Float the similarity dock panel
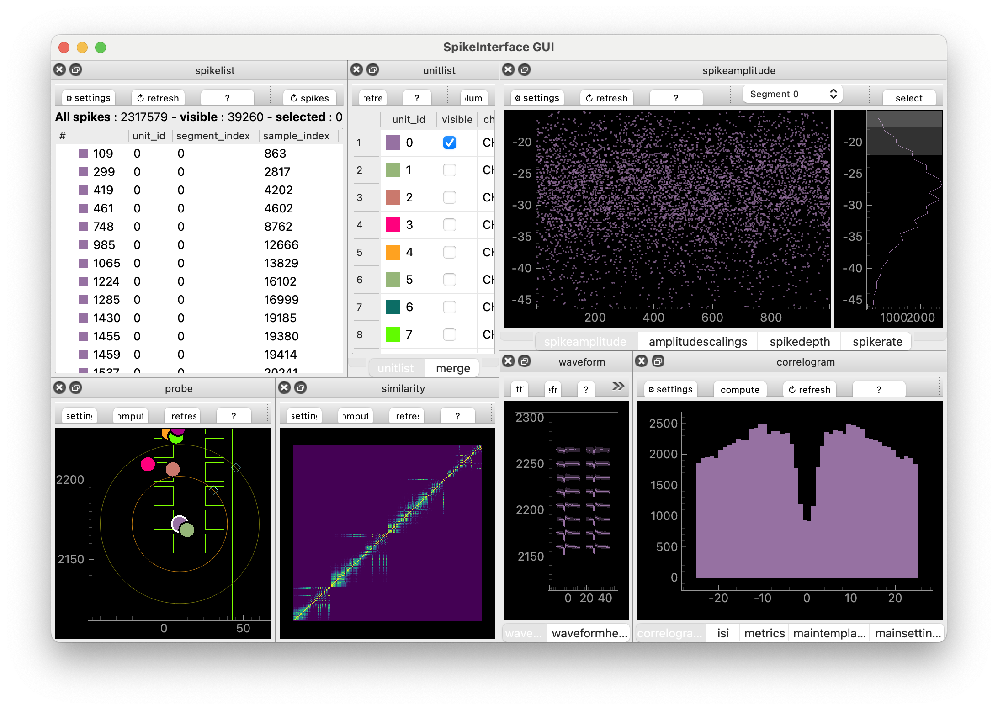 301,388
